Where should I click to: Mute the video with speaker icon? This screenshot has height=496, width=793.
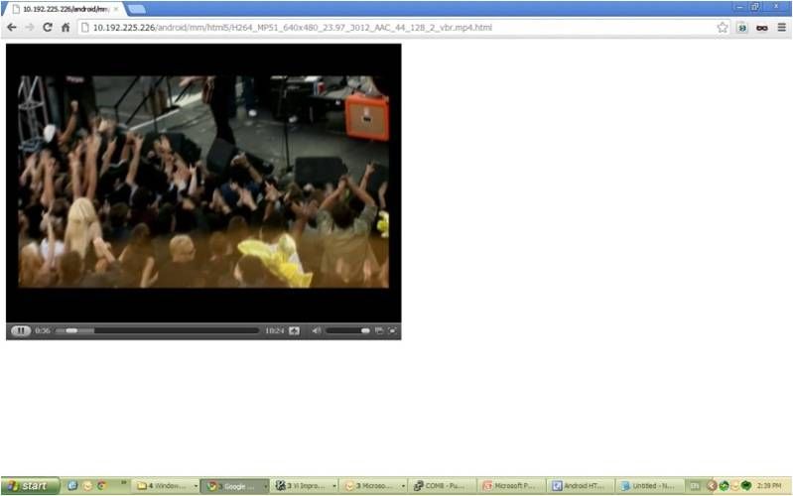click(x=316, y=330)
